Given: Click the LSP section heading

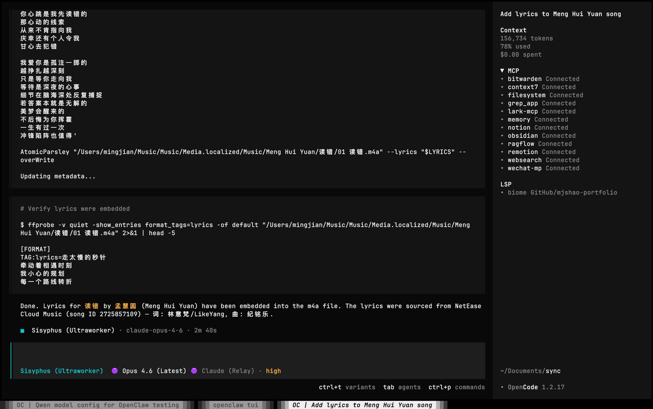Looking at the screenshot, I should tap(506, 184).
